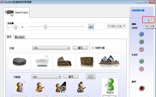Switch to the 默认格式 tab
The image size is (156, 97).
[19, 37]
